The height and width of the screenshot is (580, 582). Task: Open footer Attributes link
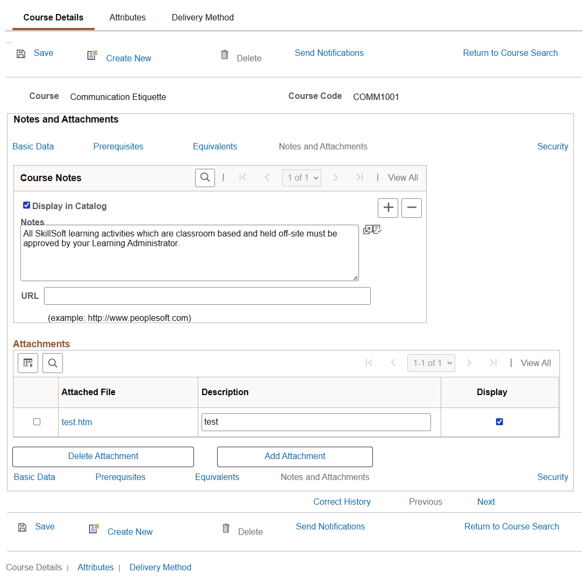tap(96, 568)
